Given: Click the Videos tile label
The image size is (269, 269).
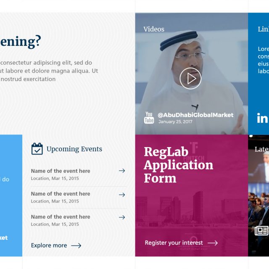Looking at the screenshot, I should tap(154, 29).
